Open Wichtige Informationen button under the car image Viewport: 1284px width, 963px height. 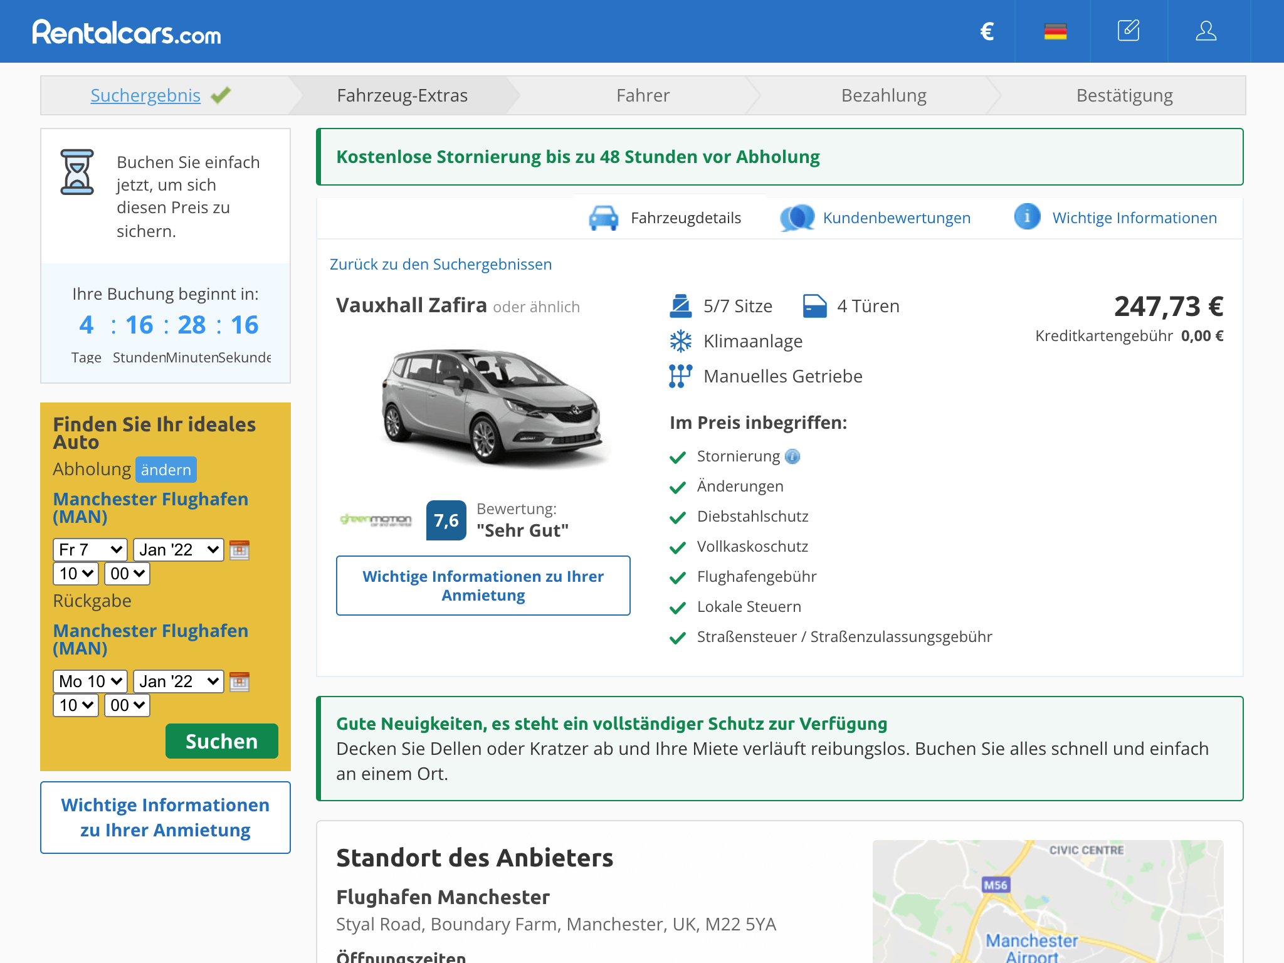[483, 586]
